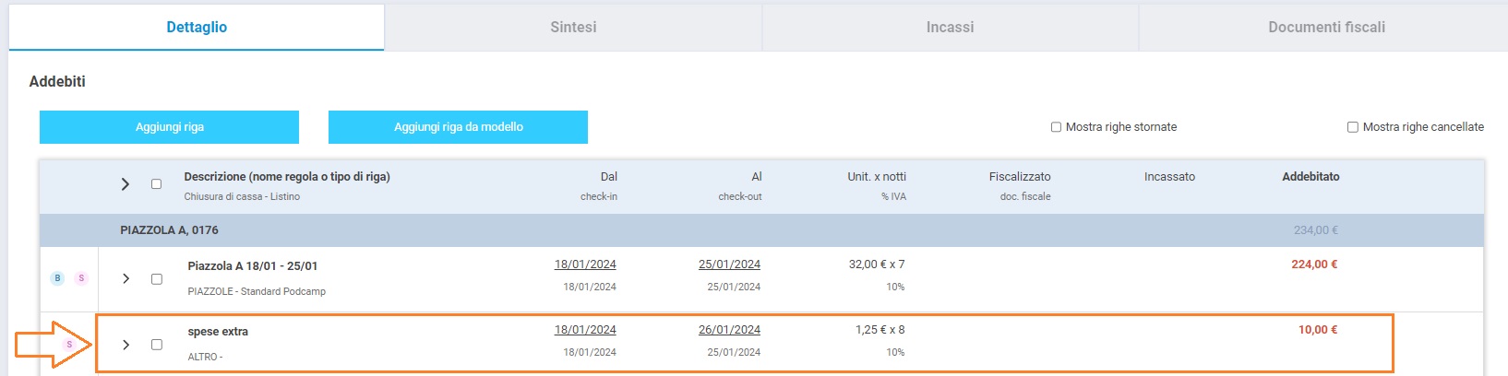Switch to the Sintesi tab
This screenshot has height=376, width=1508.
coord(573,28)
